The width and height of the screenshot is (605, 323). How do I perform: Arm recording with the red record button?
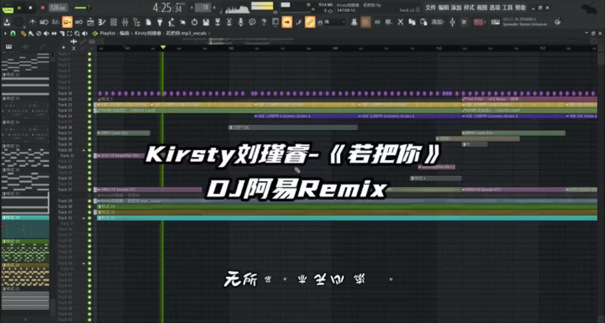[x=43, y=8]
